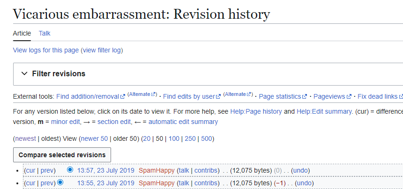The image size is (403, 189).
Task: Open the Talk tab
Action: pyautogui.click(x=45, y=33)
